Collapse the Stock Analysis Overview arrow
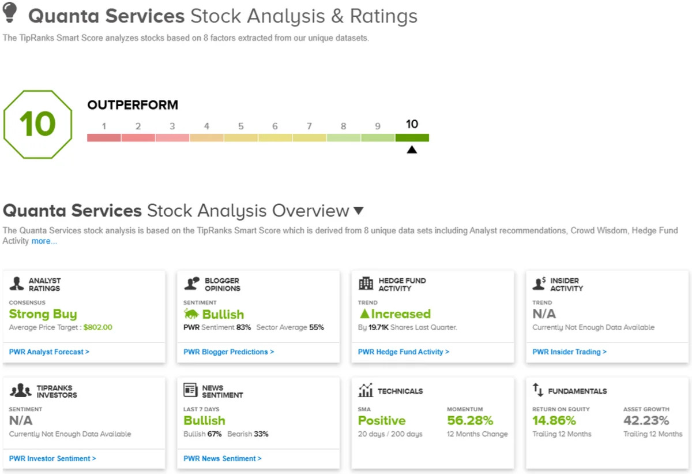The image size is (692, 474). tap(359, 211)
